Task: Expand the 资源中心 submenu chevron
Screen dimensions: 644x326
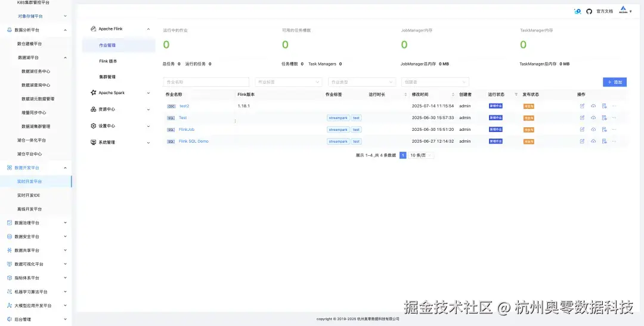Action: click(148, 109)
